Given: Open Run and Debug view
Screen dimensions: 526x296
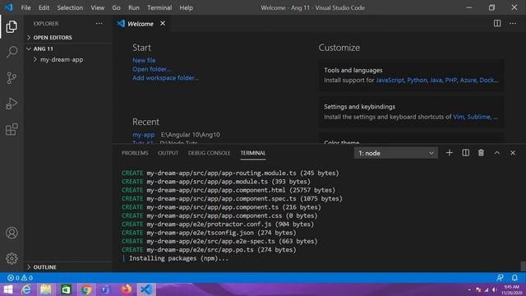Looking at the screenshot, I should tap(12, 104).
